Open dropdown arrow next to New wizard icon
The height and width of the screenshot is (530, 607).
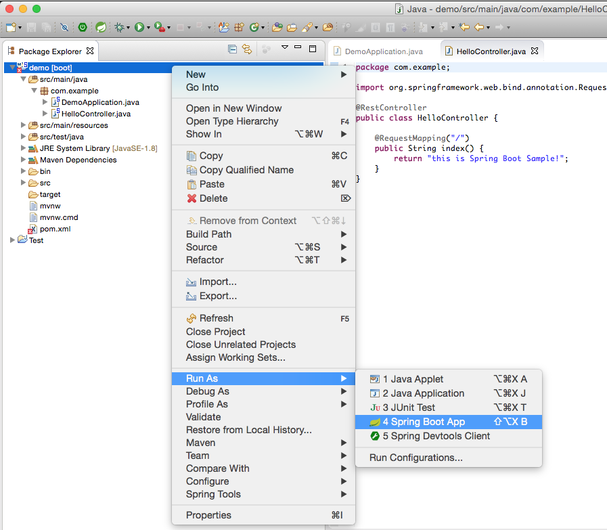pos(20,28)
